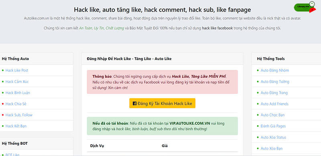Open the BOT Like link
321x156 pixels.
click(x=12, y=154)
